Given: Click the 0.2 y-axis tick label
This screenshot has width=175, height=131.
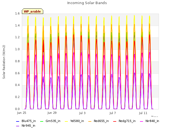Looking at the screenshot, I should coord(17,97).
